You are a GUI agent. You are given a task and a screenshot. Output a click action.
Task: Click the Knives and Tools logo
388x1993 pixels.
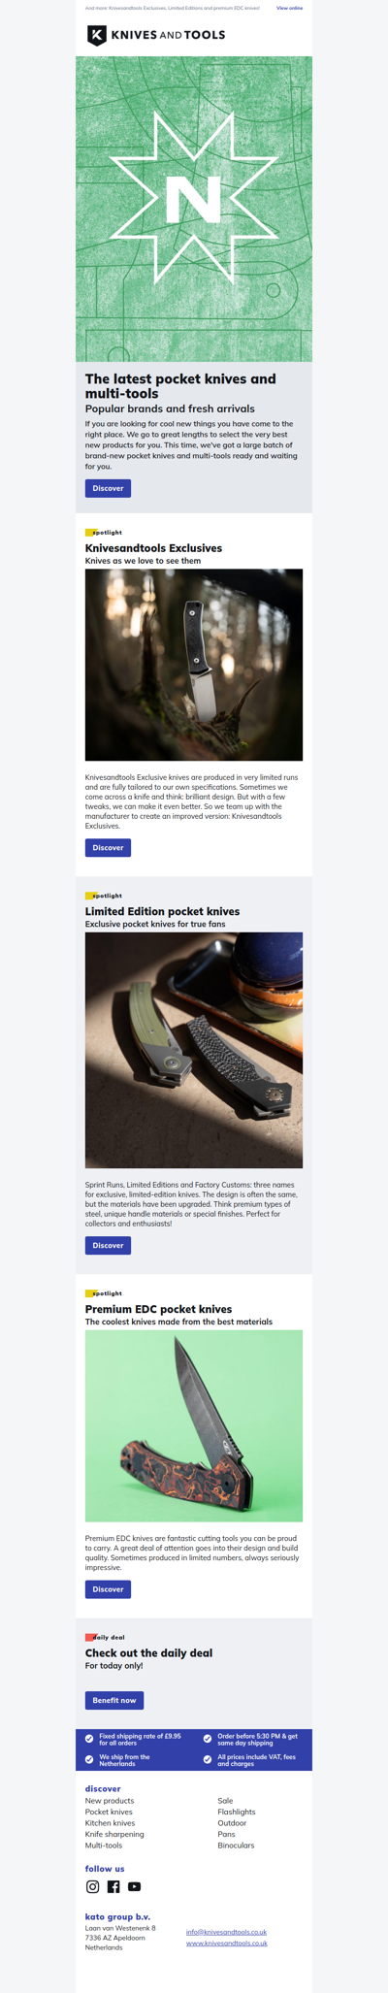click(x=156, y=35)
